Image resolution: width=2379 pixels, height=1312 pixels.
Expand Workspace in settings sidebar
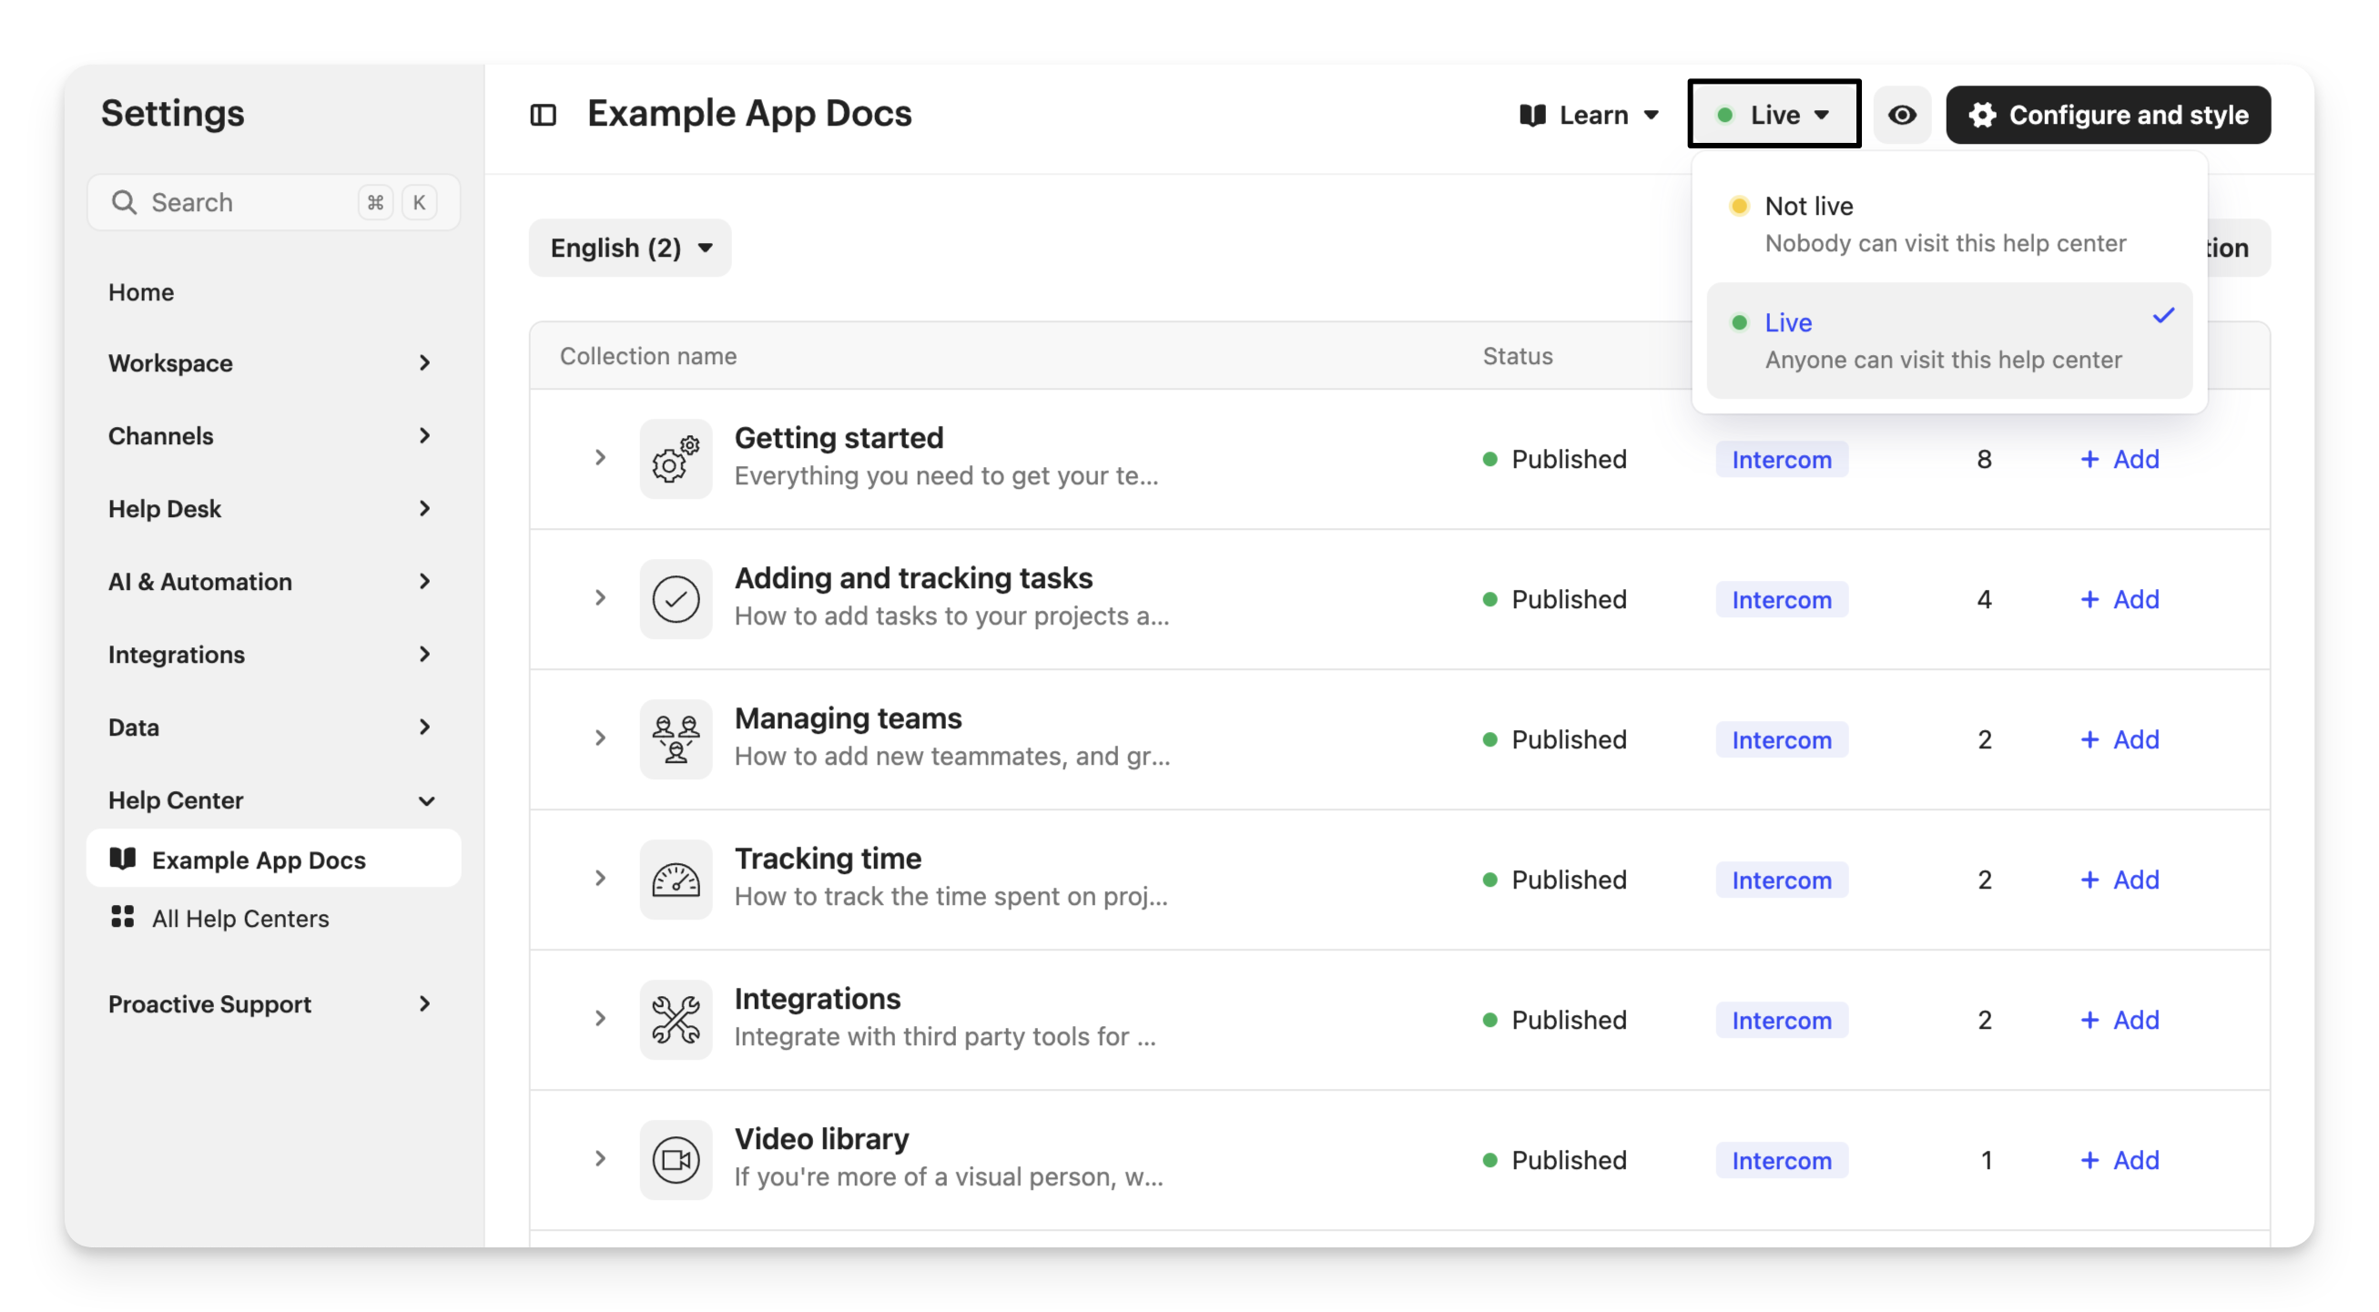(269, 363)
